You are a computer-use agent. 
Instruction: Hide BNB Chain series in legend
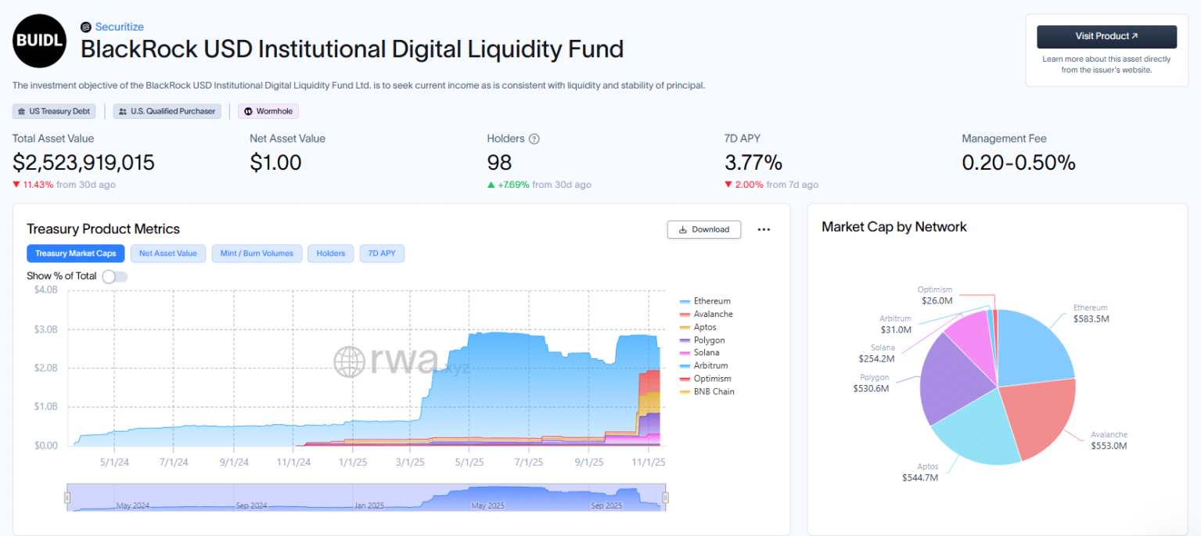[x=707, y=392]
